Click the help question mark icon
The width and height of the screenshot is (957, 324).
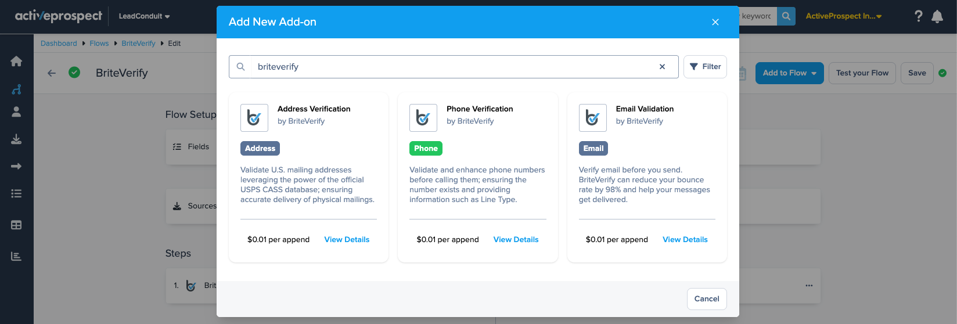click(918, 16)
